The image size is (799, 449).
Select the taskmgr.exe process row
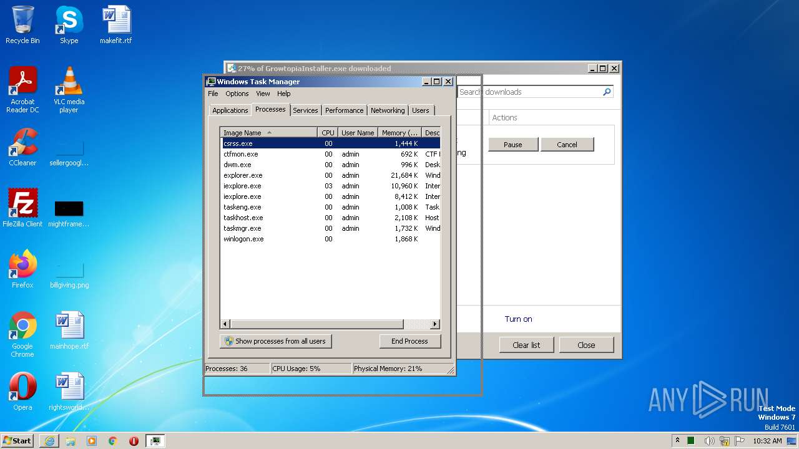330,228
